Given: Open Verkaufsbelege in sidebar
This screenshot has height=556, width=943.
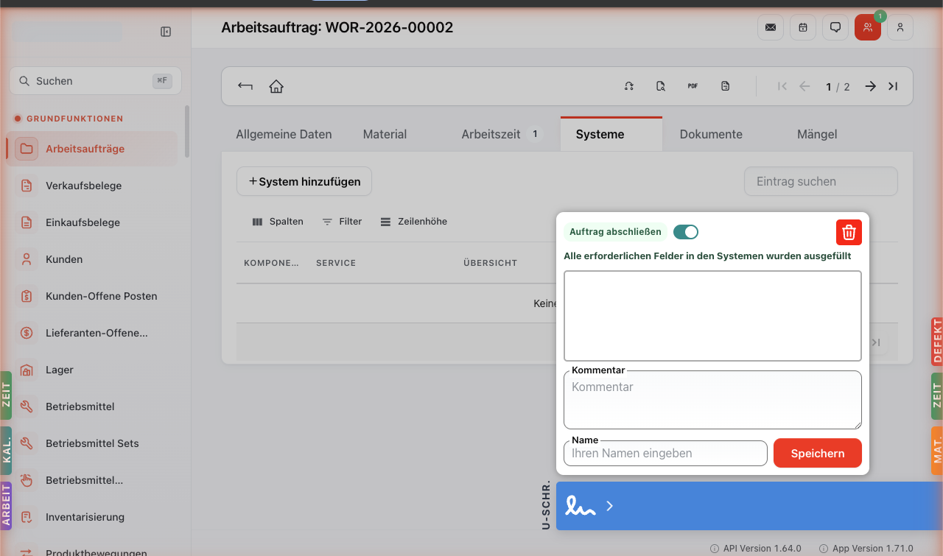Looking at the screenshot, I should point(92,186).
